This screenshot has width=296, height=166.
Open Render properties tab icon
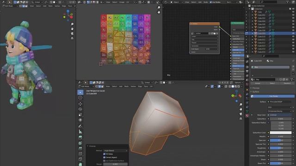point(247,67)
